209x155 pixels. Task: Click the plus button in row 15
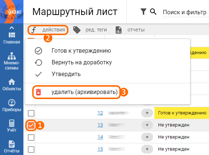click(147, 149)
